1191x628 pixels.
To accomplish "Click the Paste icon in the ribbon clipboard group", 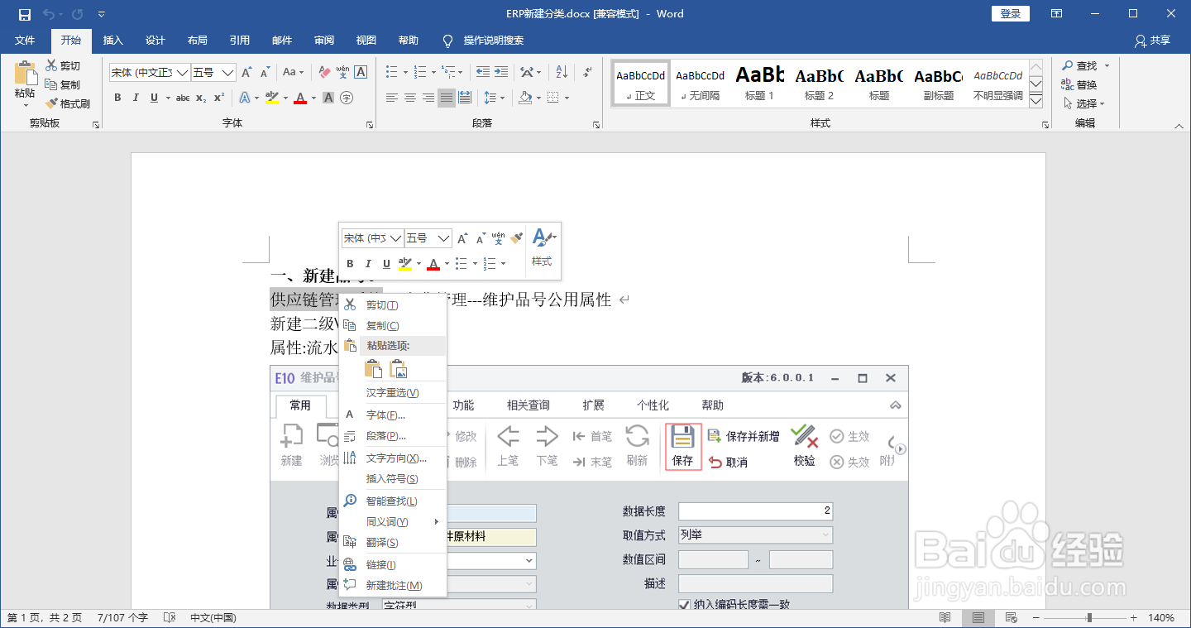I will click(x=25, y=74).
